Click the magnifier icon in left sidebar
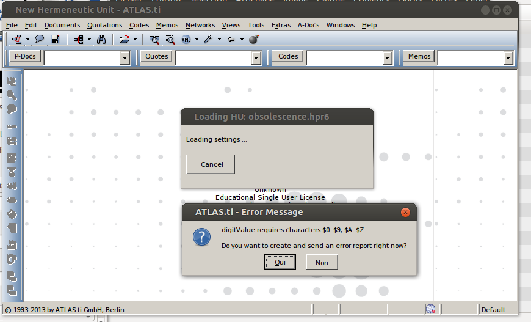This screenshot has height=322, width=531. (12, 95)
